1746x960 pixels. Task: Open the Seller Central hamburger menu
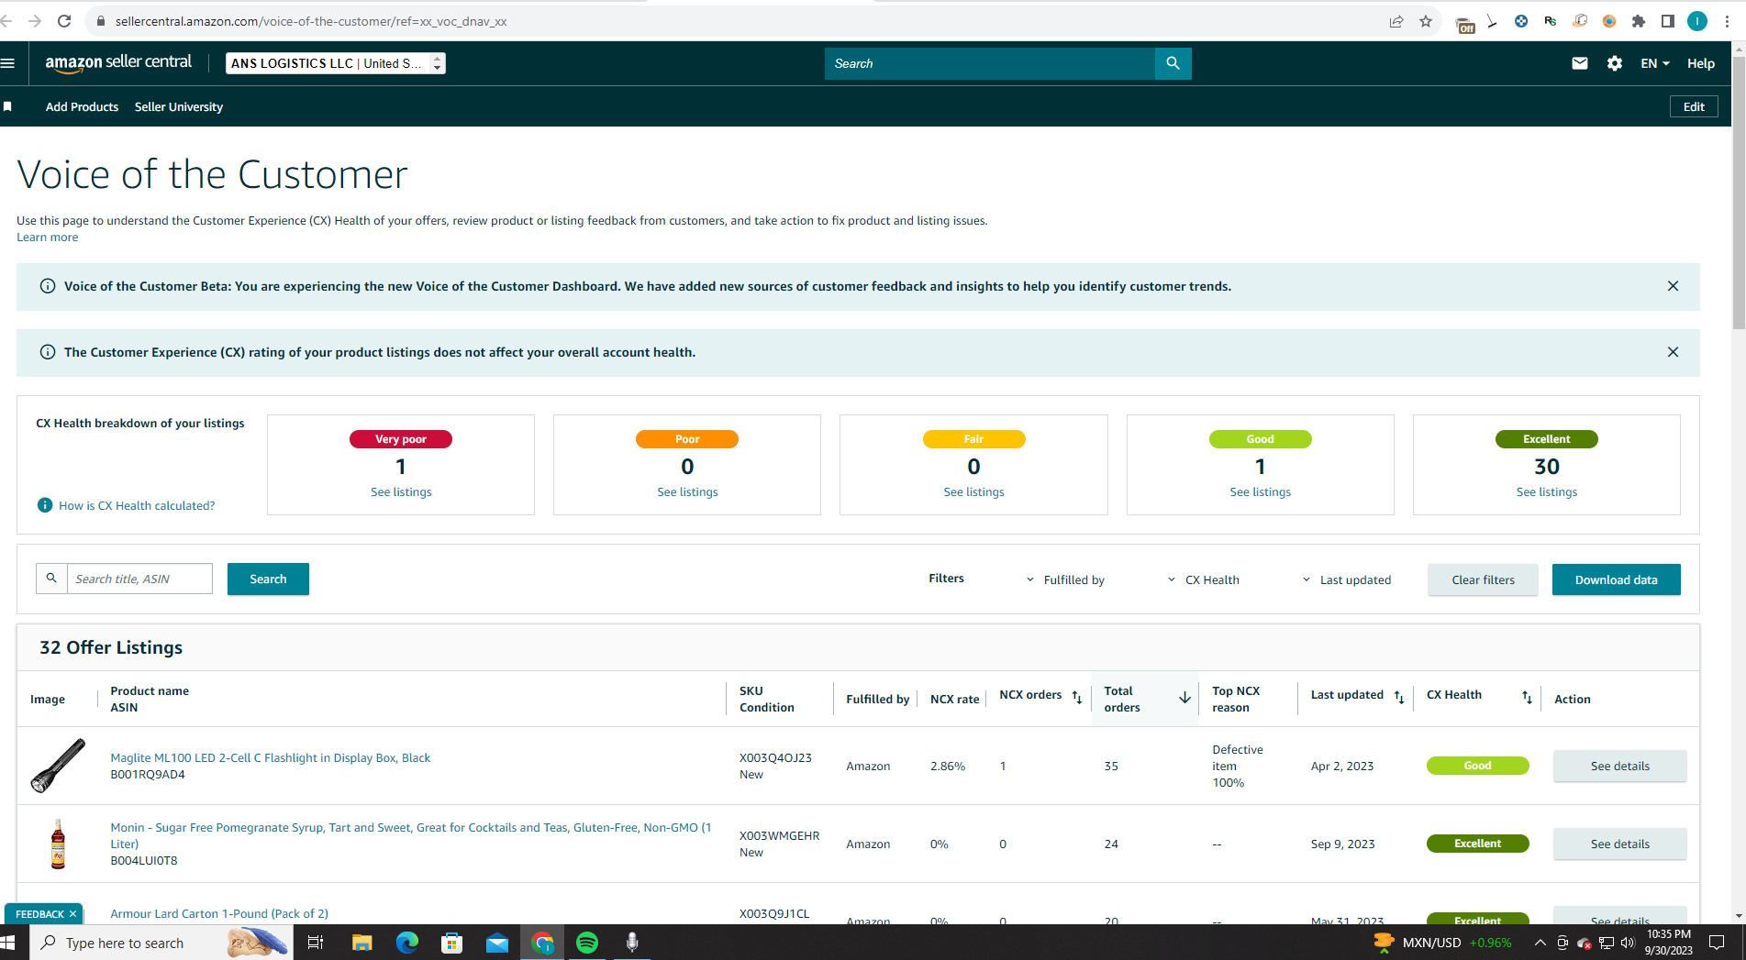click(8, 63)
